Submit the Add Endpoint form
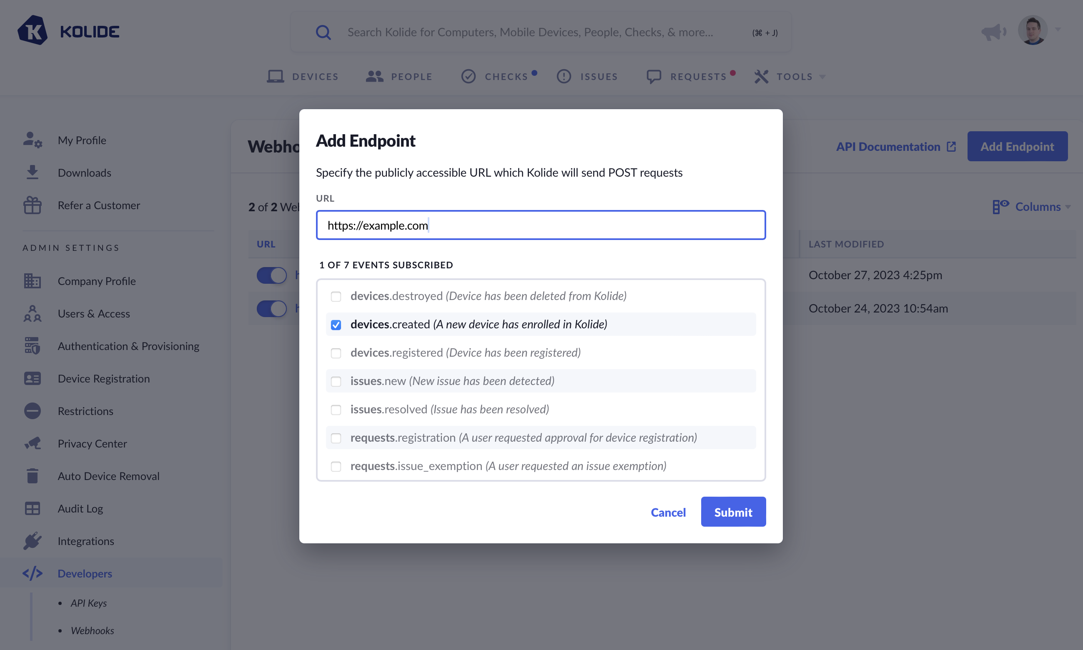The height and width of the screenshot is (650, 1083). tap(733, 512)
